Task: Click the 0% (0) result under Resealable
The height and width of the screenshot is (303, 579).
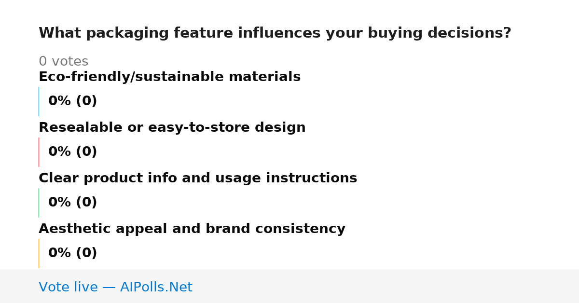Action: click(x=72, y=152)
